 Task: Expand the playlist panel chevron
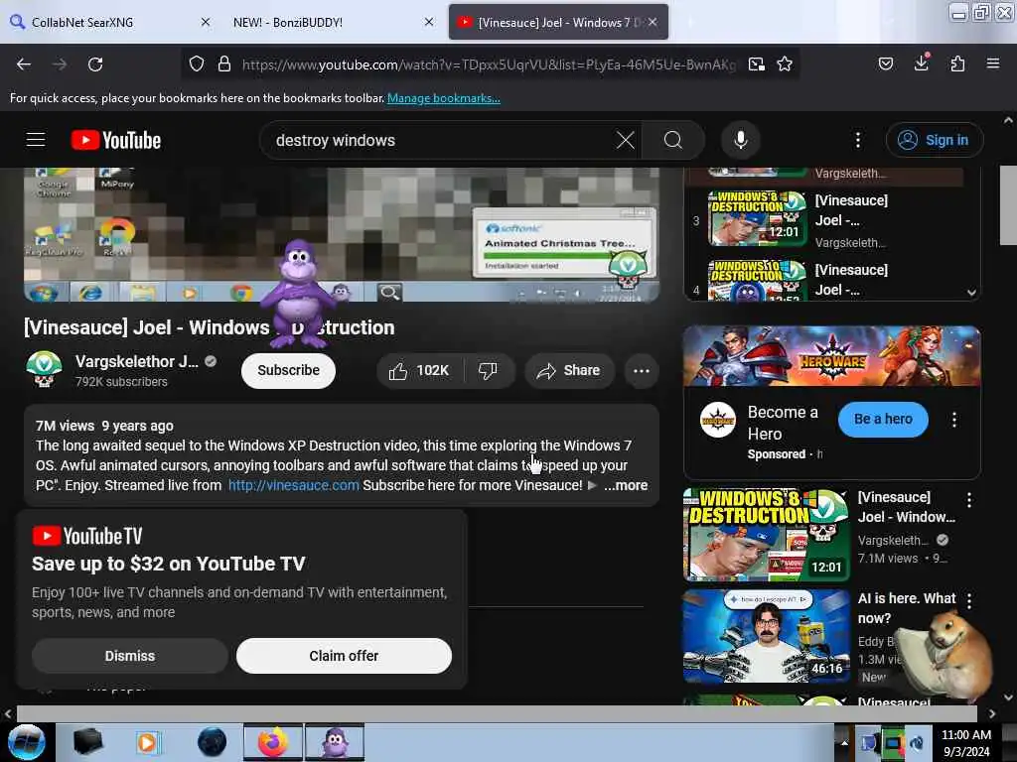[971, 293]
